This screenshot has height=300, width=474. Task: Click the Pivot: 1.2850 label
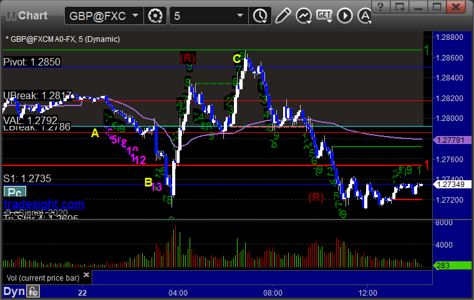[32, 62]
